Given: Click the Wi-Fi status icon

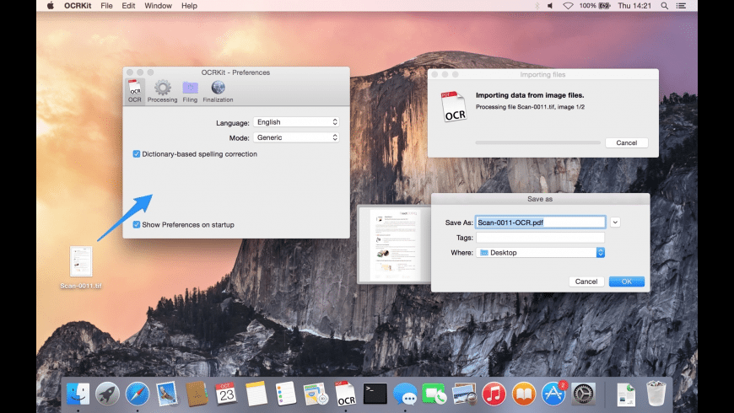Looking at the screenshot, I should [x=568, y=6].
